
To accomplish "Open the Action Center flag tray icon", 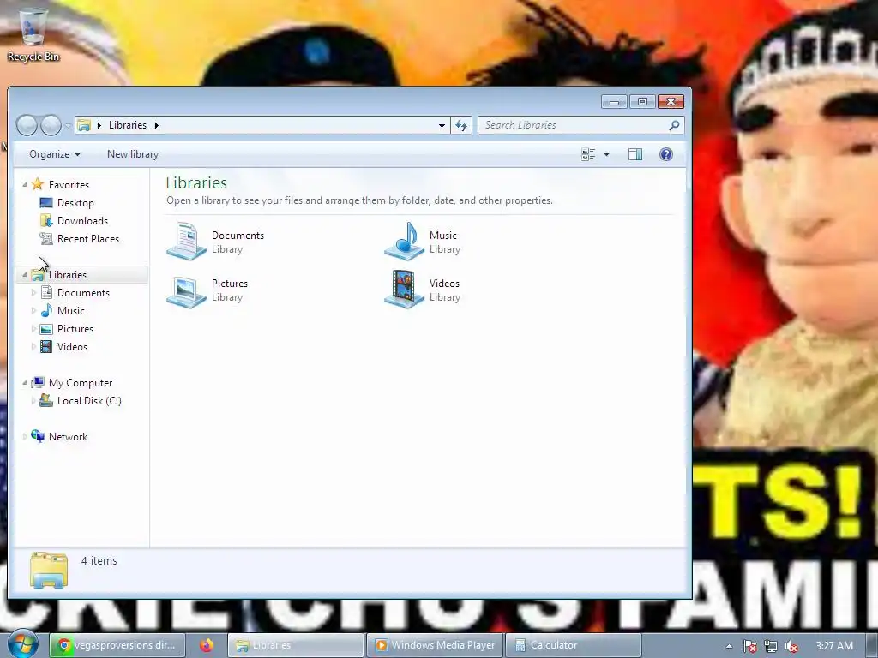I will (749, 646).
